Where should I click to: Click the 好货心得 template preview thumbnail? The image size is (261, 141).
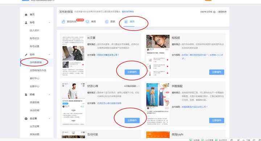(73, 104)
